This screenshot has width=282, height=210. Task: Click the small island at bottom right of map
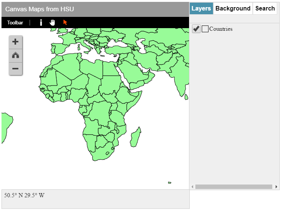click(x=169, y=183)
